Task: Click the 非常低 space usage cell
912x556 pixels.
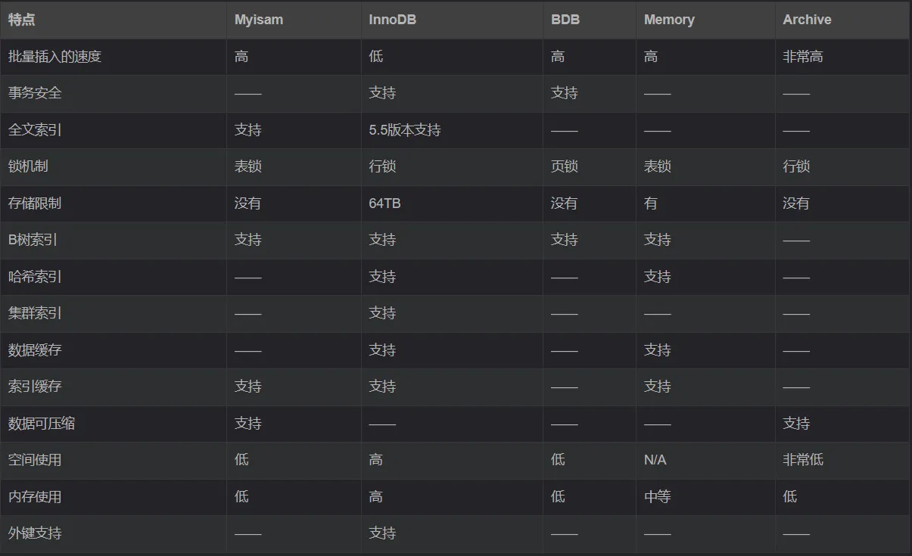Action: [803, 460]
